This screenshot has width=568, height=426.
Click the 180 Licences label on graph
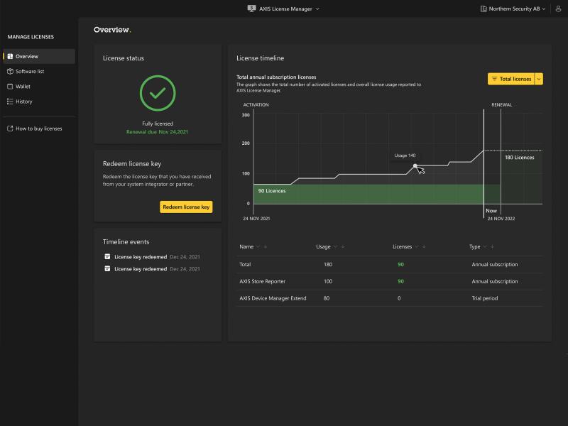520,157
